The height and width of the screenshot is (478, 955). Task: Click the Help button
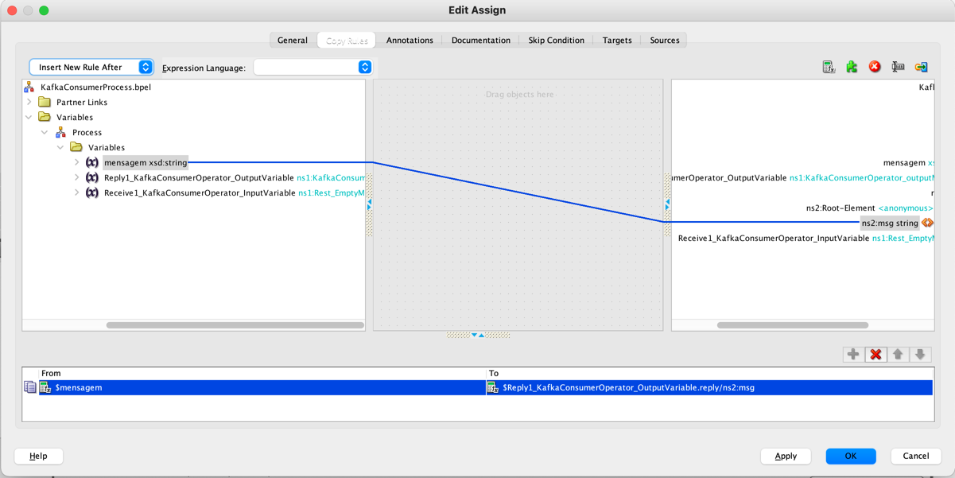point(38,456)
